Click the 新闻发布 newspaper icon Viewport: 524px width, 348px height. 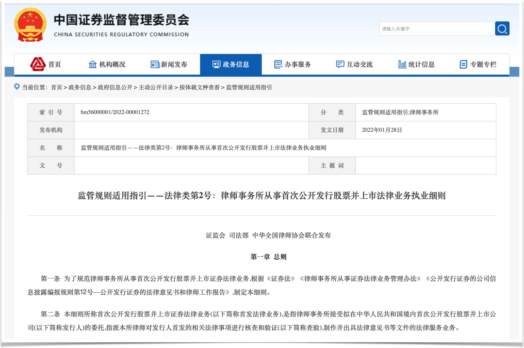coord(155,64)
